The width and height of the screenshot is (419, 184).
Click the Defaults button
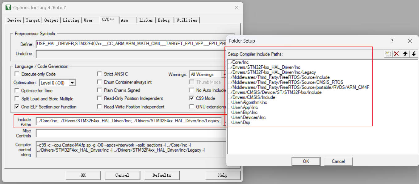pos(161,175)
